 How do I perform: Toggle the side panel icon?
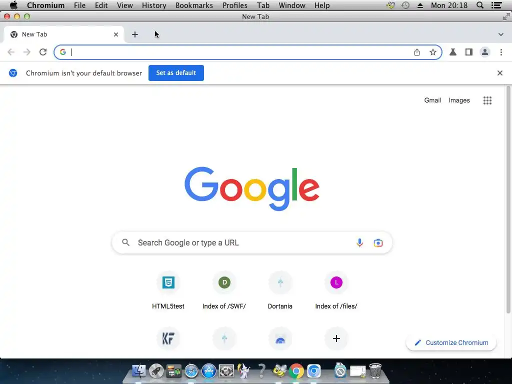coord(469,52)
